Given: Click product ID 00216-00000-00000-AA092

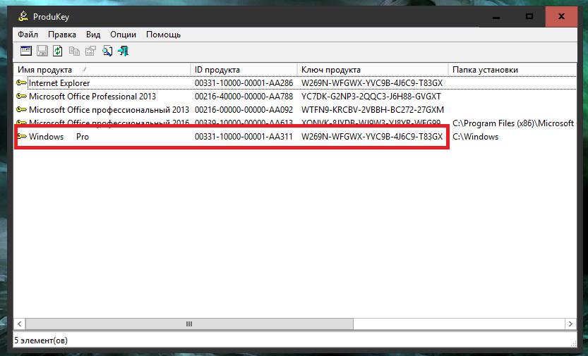Looking at the screenshot, I should tap(244, 110).
